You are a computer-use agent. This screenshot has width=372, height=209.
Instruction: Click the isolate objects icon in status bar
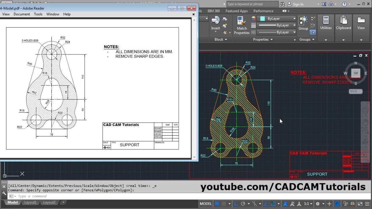pos(346,203)
